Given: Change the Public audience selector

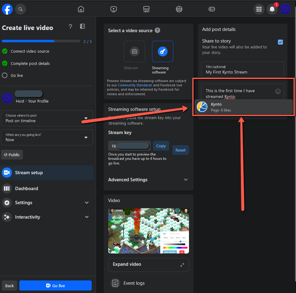Looking at the screenshot, I should tap(12, 155).
